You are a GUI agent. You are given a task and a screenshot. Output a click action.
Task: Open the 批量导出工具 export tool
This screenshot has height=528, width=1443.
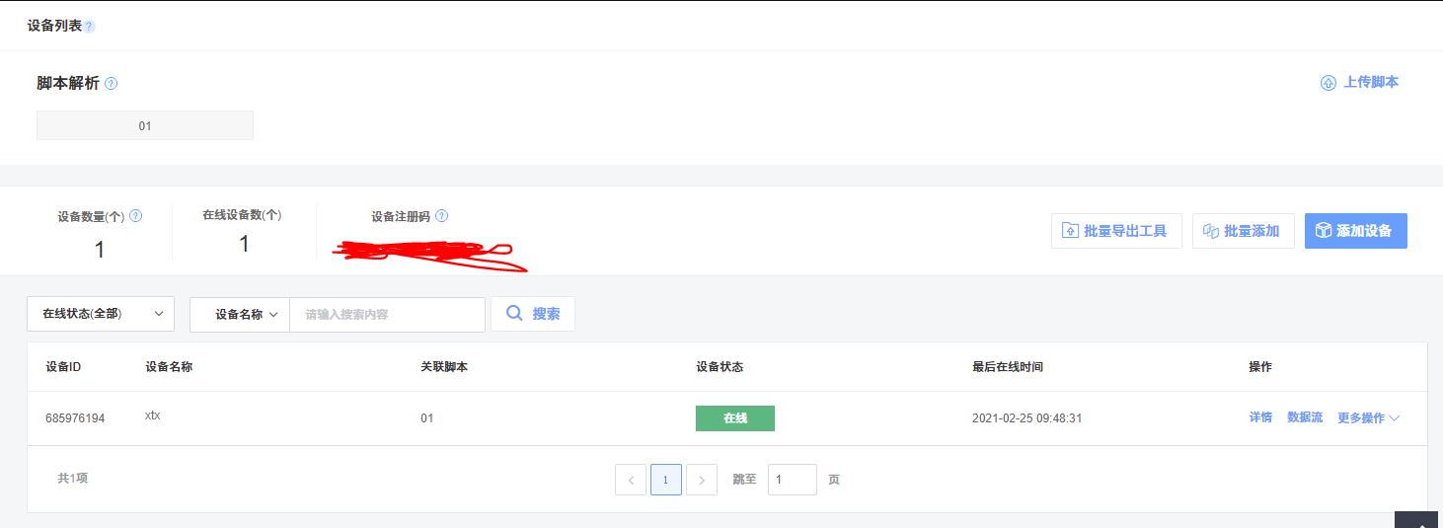[1115, 231]
